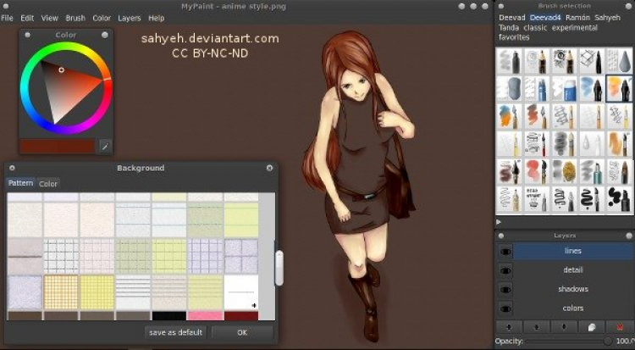Show the experimental brush group
This screenshot has width=635, height=350.
[575, 28]
